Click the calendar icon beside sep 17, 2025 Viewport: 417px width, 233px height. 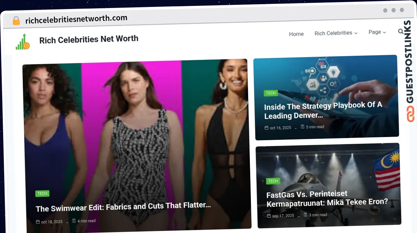(x=269, y=216)
